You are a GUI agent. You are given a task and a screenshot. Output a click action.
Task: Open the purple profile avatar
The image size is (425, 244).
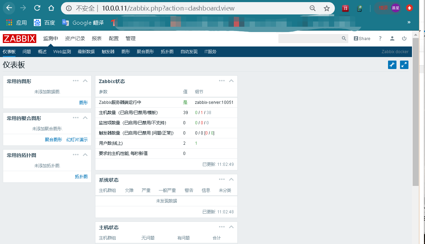395,8
